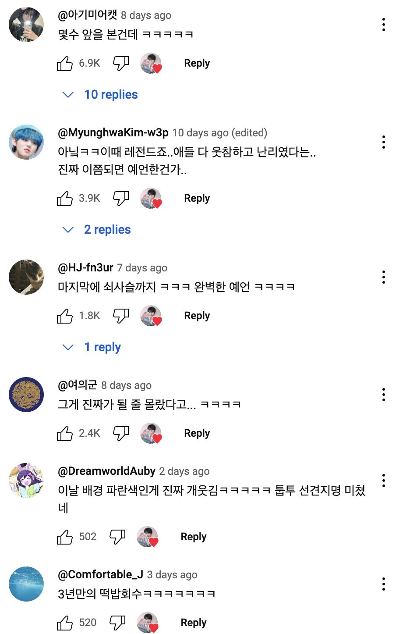Reply to the @여의군 comment

click(x=197, y=433)
